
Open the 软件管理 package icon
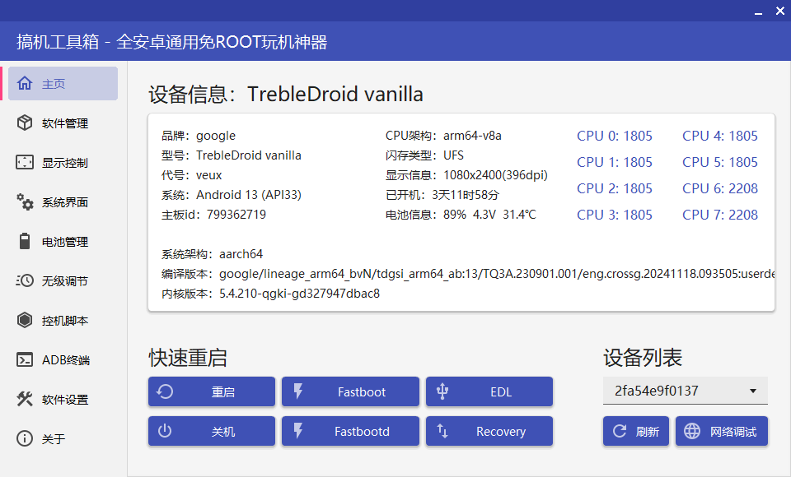[x=25, y=123]
